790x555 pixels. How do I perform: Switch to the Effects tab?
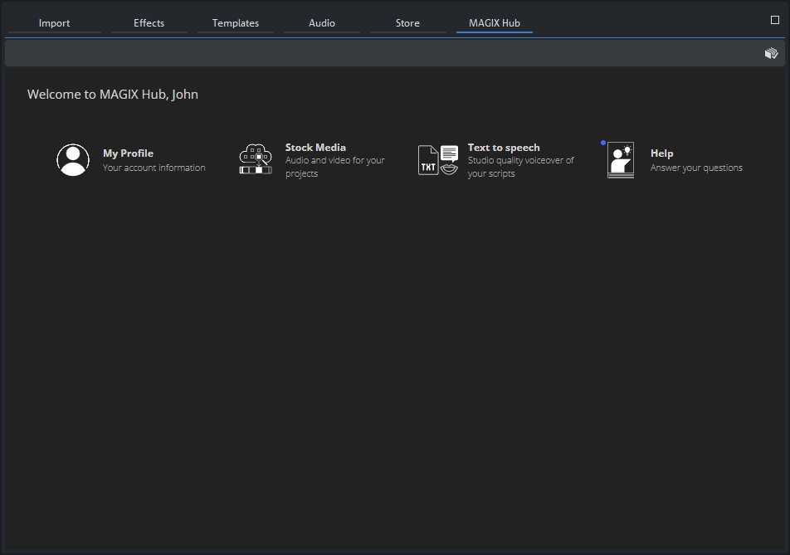pos(149,23)
